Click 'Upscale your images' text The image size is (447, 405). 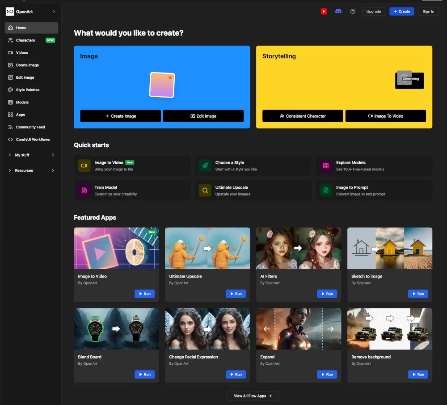click(x=232, y=194)
